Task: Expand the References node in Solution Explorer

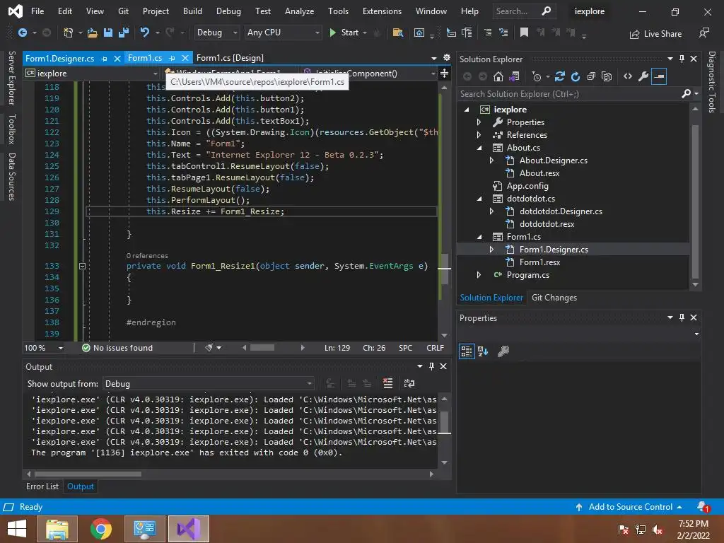Action: [479, 135]
